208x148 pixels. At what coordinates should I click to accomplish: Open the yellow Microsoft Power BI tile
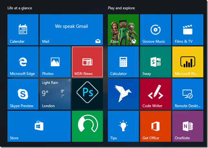(188, 62)
